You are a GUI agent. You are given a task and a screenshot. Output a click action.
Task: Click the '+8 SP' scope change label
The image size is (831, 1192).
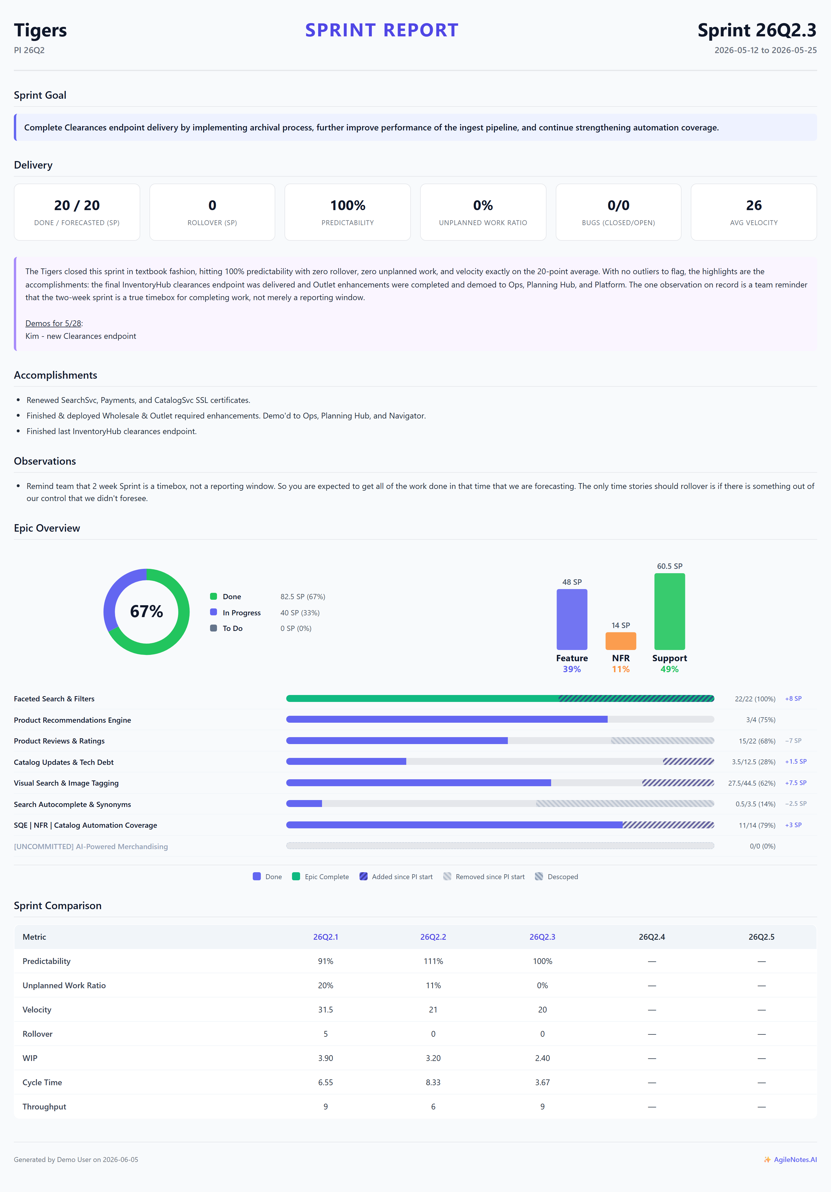point(793,699)
